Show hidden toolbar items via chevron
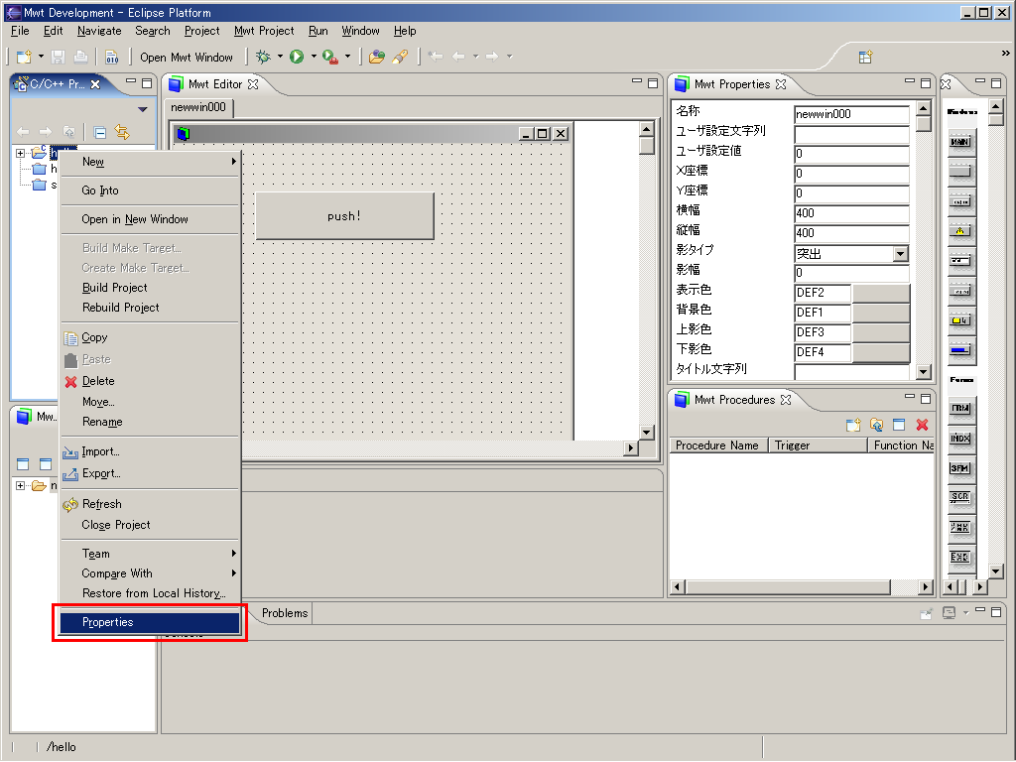The height and width of the screenshot is (762, 1016). [1005, 54]
